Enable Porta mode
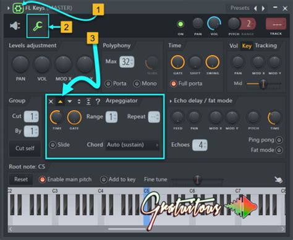This screenshot has width=293, height=240. [108, 84]
